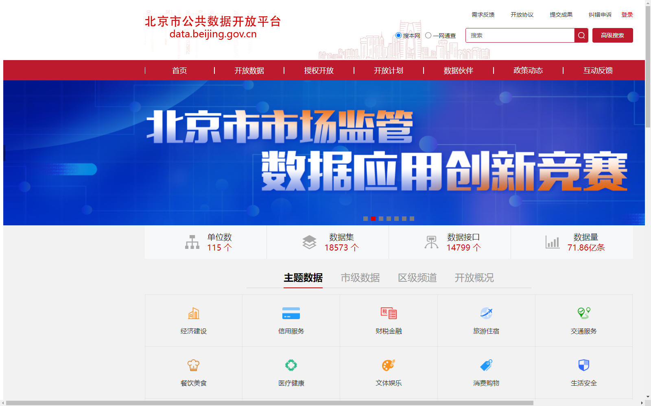Open the 登录 login link

click(x=627, y=14)
